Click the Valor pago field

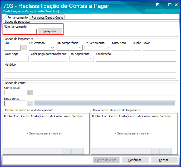(16, 59)
